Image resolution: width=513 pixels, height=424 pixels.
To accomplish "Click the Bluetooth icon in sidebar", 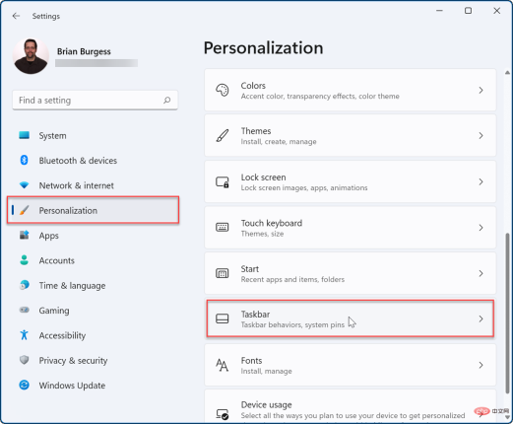I will pyautogui.click(x=24, y=160).
